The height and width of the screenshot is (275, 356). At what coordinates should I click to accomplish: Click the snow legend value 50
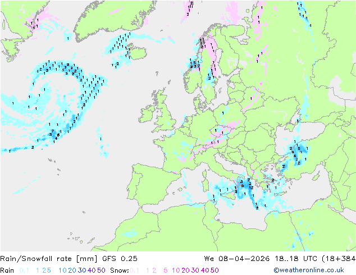point(215,271)
